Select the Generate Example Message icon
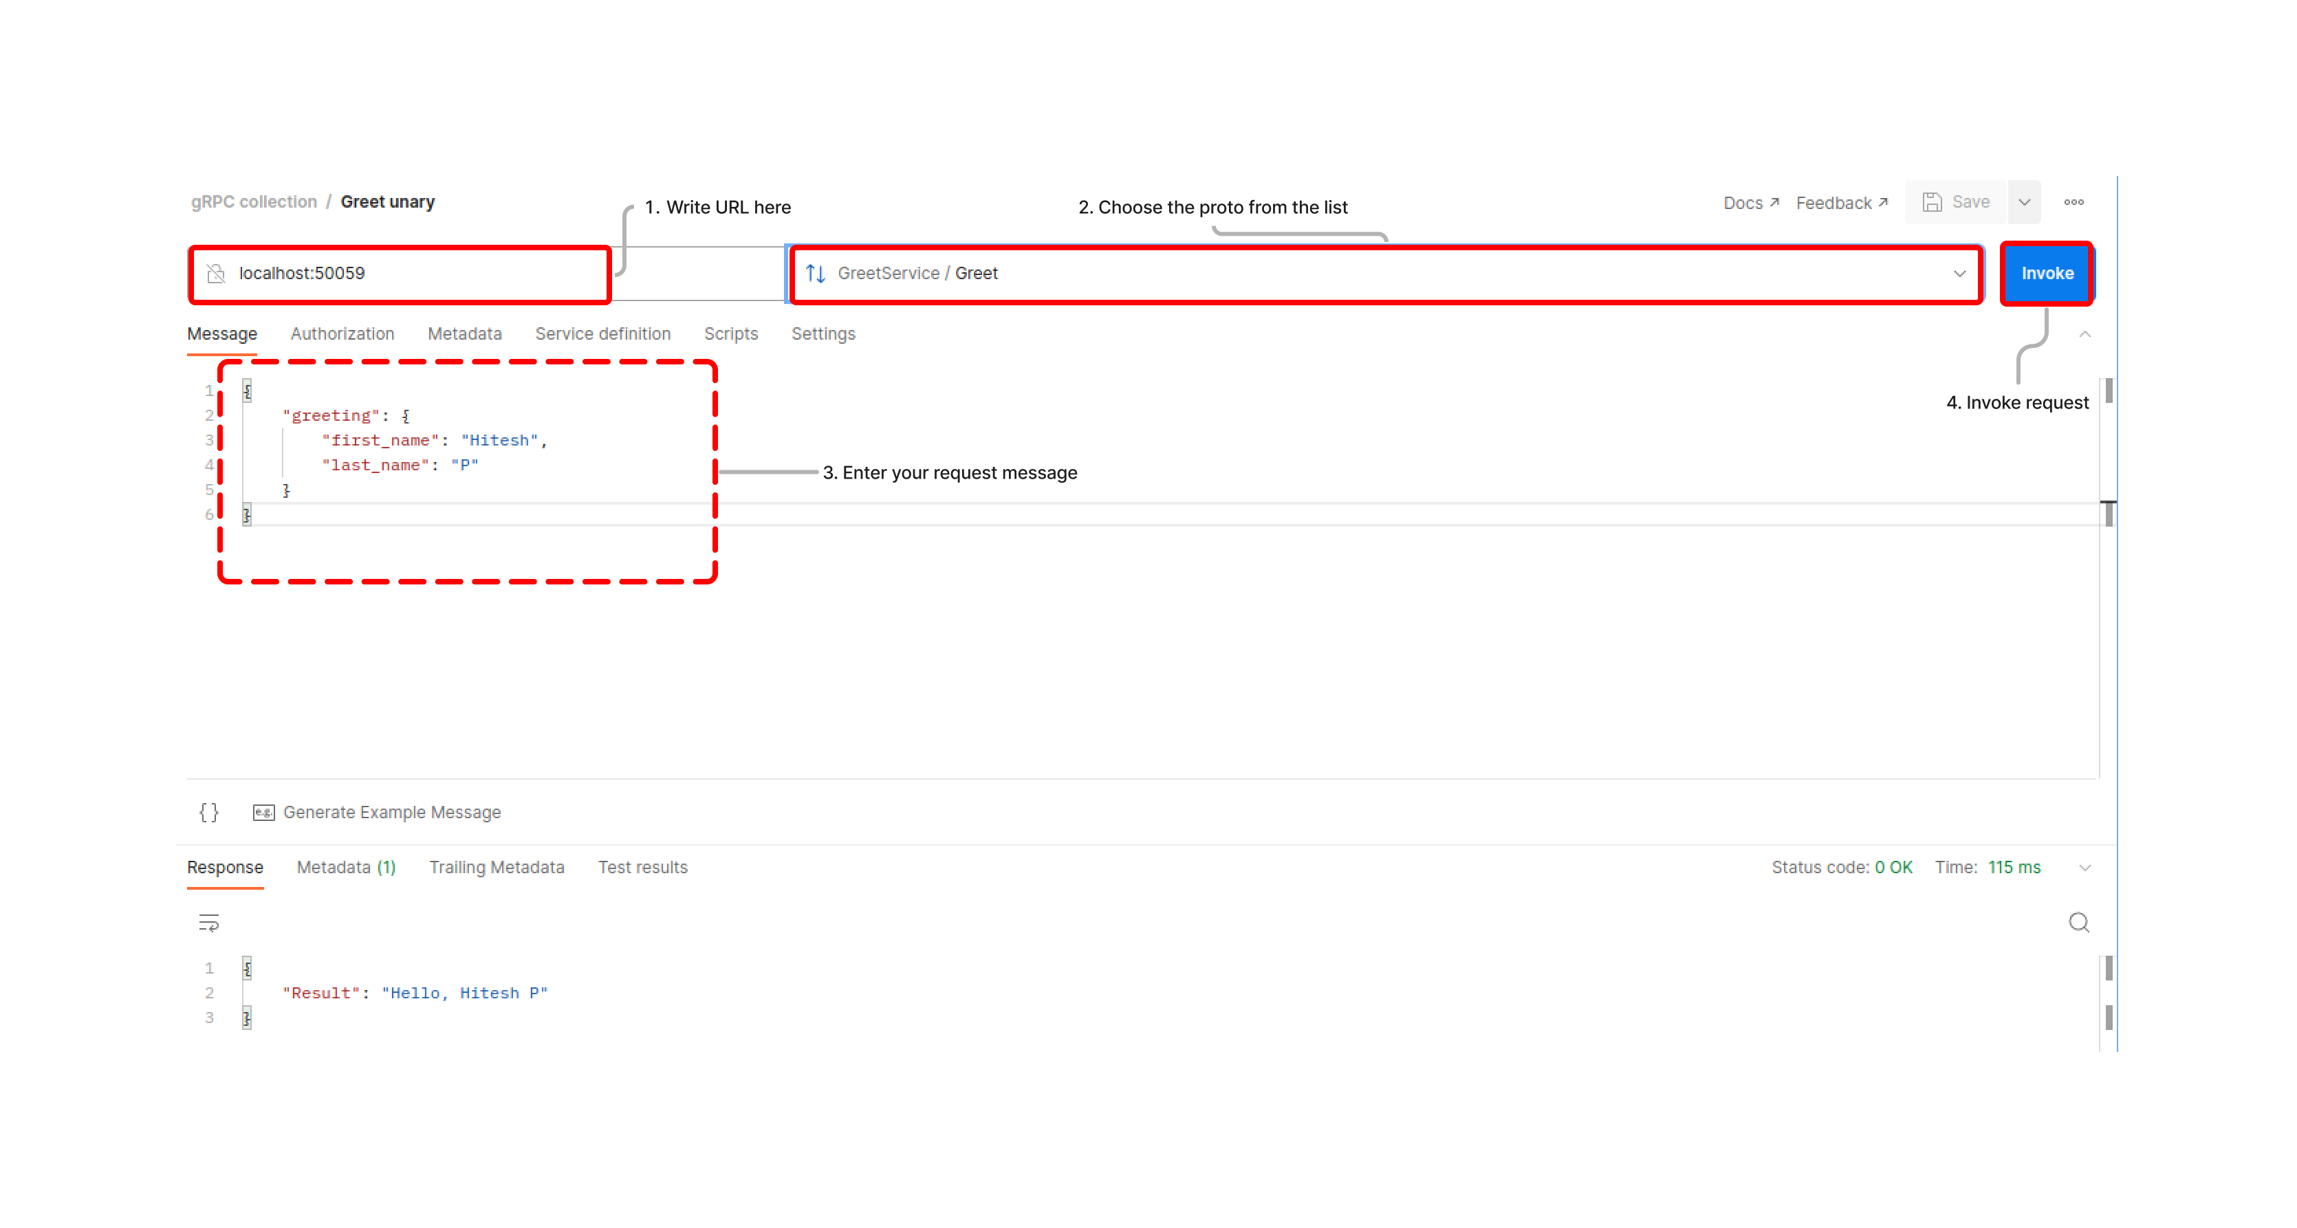2297x1228 pixels. tap(263, 813)
